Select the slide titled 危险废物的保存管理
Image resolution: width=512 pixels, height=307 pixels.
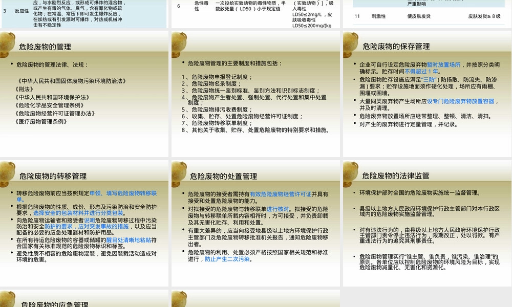coord(428,94)
